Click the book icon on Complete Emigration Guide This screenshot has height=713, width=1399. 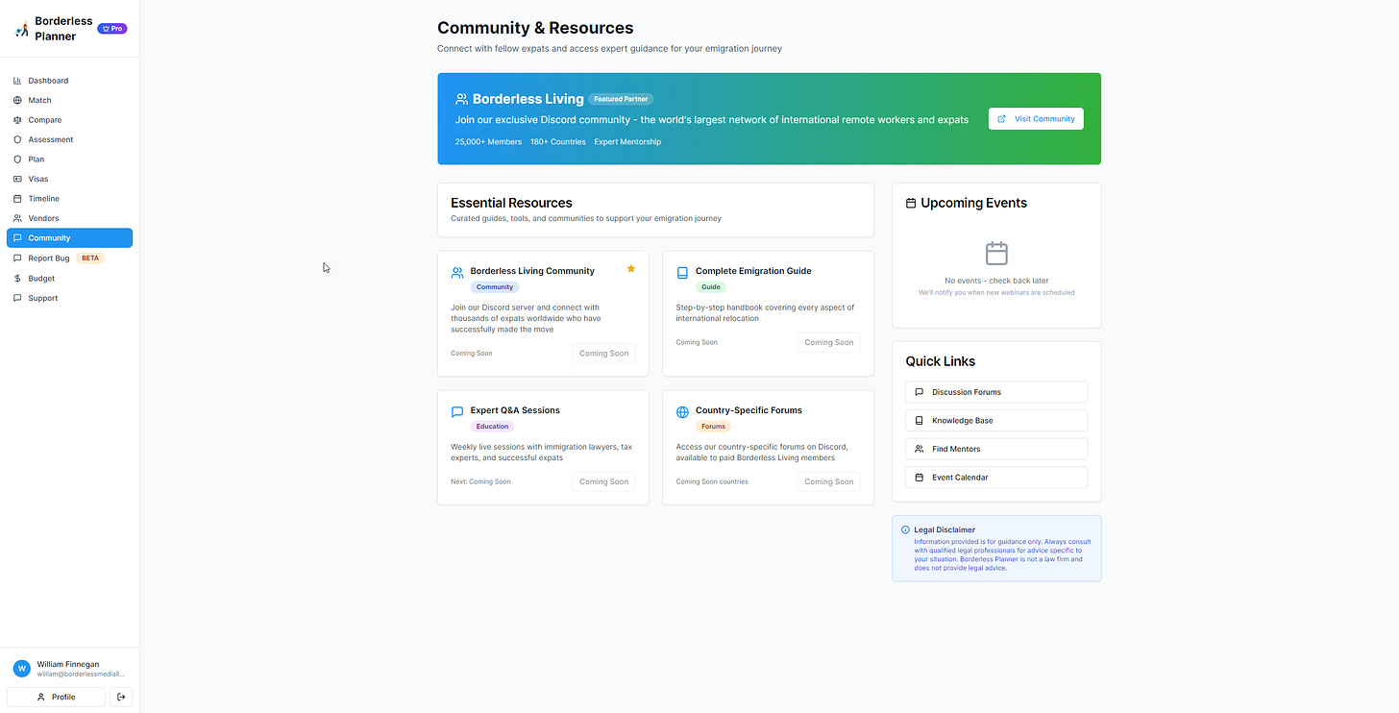click(682, 273)
